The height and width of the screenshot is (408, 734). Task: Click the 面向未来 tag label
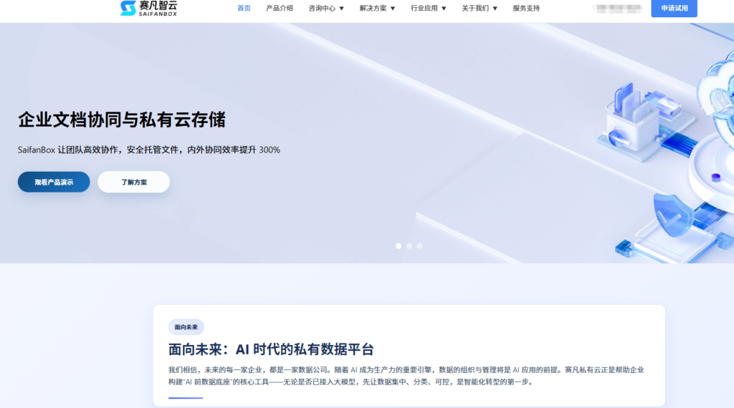pos(186,327)
